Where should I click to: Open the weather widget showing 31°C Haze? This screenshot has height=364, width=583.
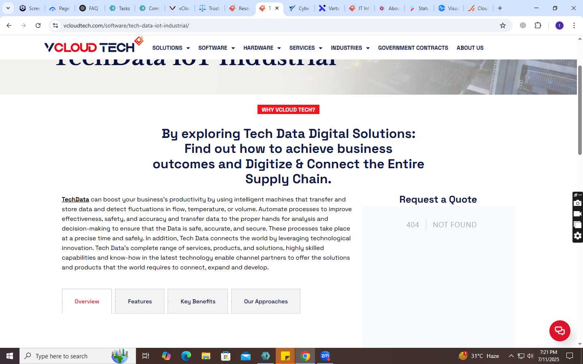point(479,356)
